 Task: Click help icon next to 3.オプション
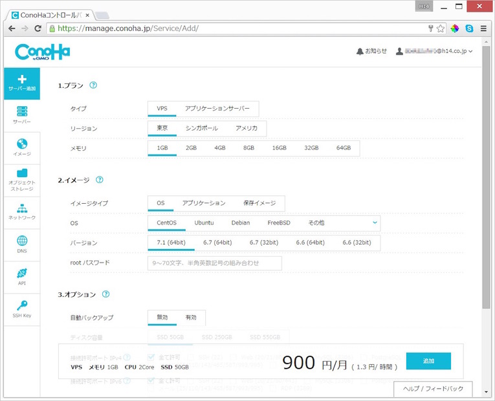coord(105,294)
